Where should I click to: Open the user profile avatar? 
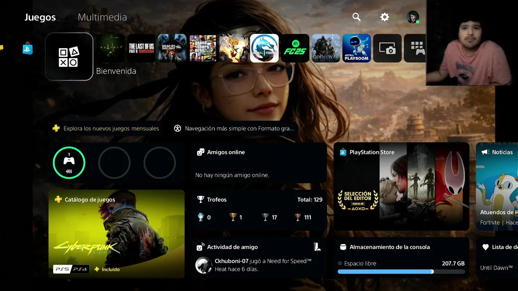413,17
